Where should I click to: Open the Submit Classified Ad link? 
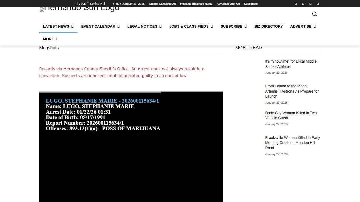[162, 4]
